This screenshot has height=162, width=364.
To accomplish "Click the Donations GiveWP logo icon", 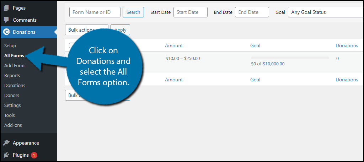I will coord(6,32).
